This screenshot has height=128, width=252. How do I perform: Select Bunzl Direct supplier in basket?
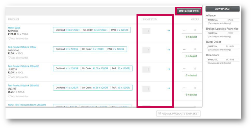(213, 42)
